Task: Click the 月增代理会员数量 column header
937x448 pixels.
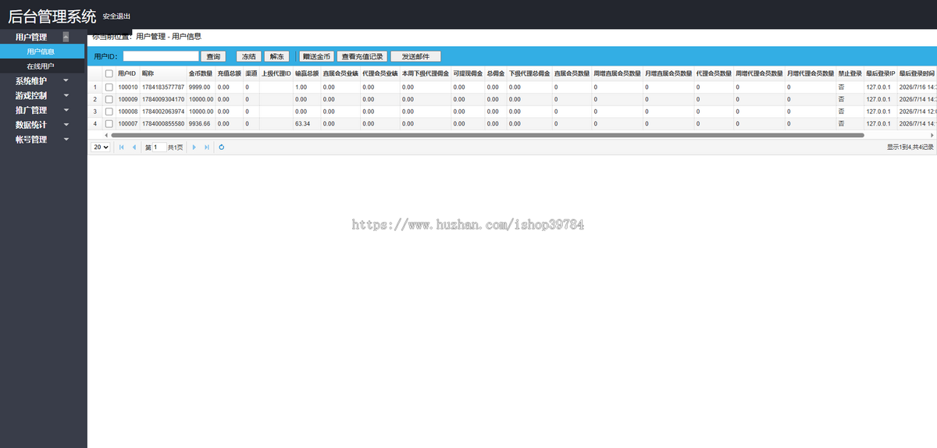Action: [x=811, y=73]
